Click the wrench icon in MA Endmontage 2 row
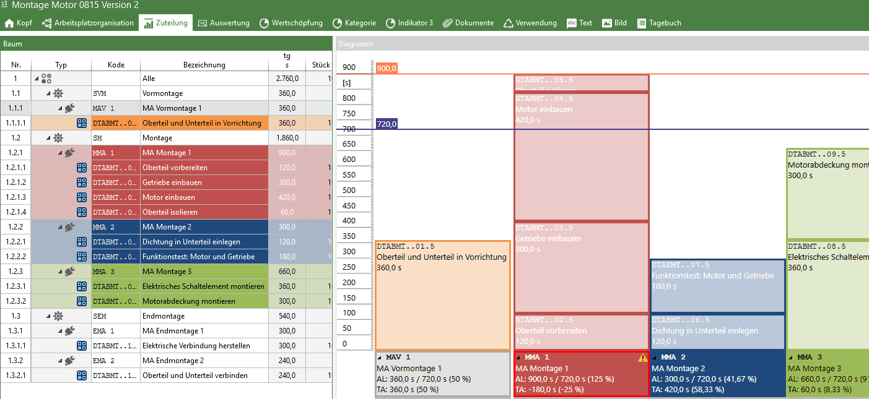Screen dimensions: 869x399 click(69, 361)
